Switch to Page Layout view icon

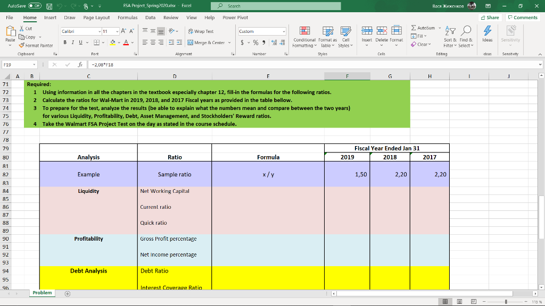459,302
